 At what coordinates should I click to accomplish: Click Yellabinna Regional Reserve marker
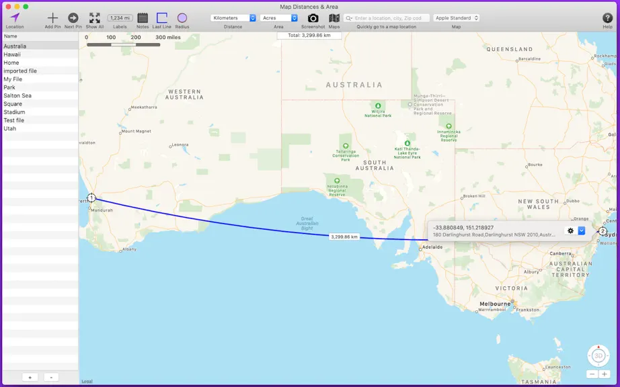[337, 181]
